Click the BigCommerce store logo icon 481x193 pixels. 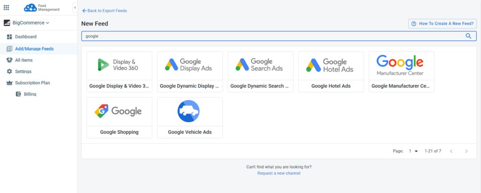tap(7, 23)
